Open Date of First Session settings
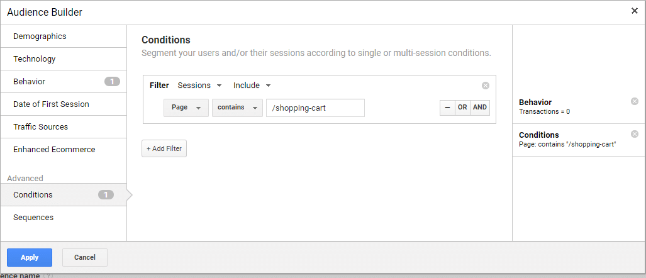646x278 pixels. tap(51, 104)
